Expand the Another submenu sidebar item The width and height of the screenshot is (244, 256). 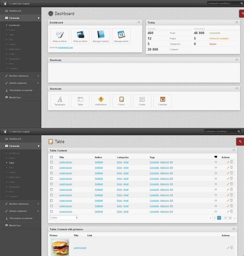point(21,76)
